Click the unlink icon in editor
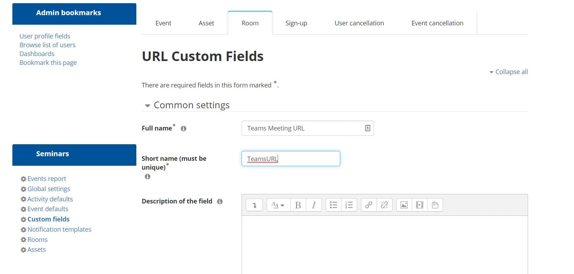Screen dimensions: 574x274 click(384, 205)
